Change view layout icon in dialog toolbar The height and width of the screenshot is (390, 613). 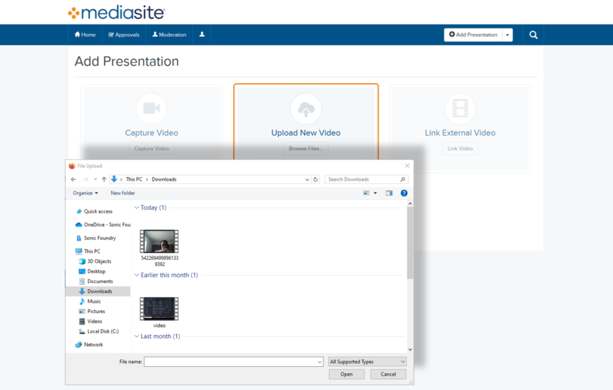366,193
